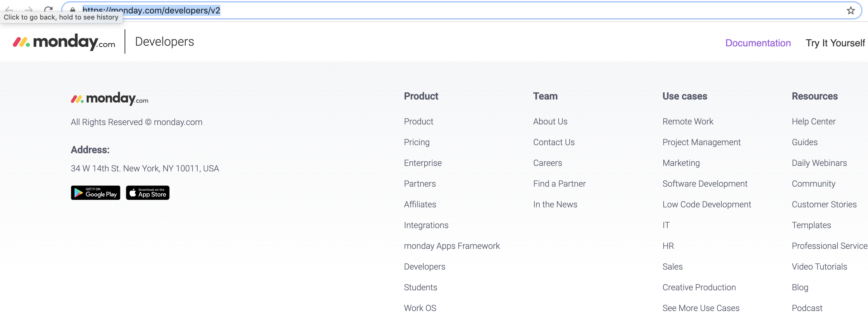This screenshot has width=868, height=333.
Task: Open the Documentation nav item
Action: point(758,43)
